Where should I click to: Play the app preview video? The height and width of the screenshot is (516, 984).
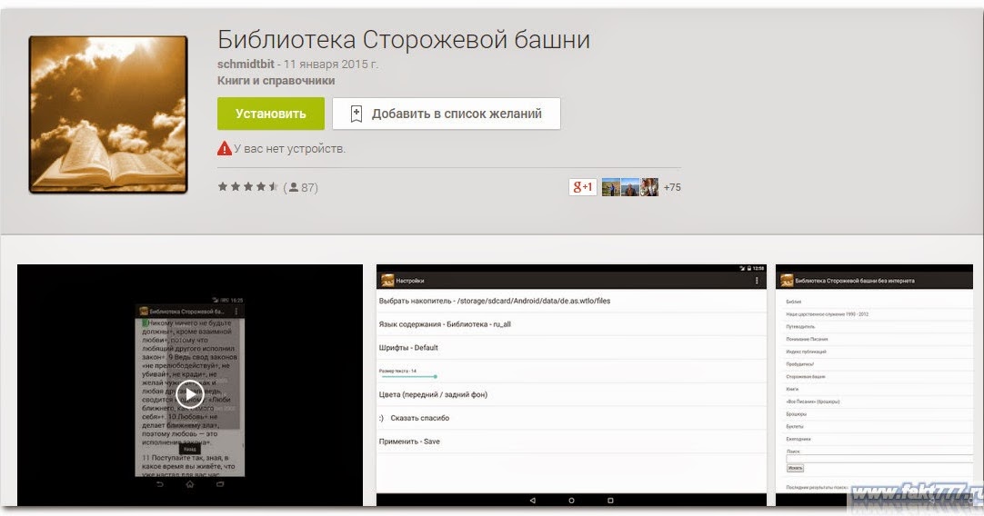(x=190, y=393)
